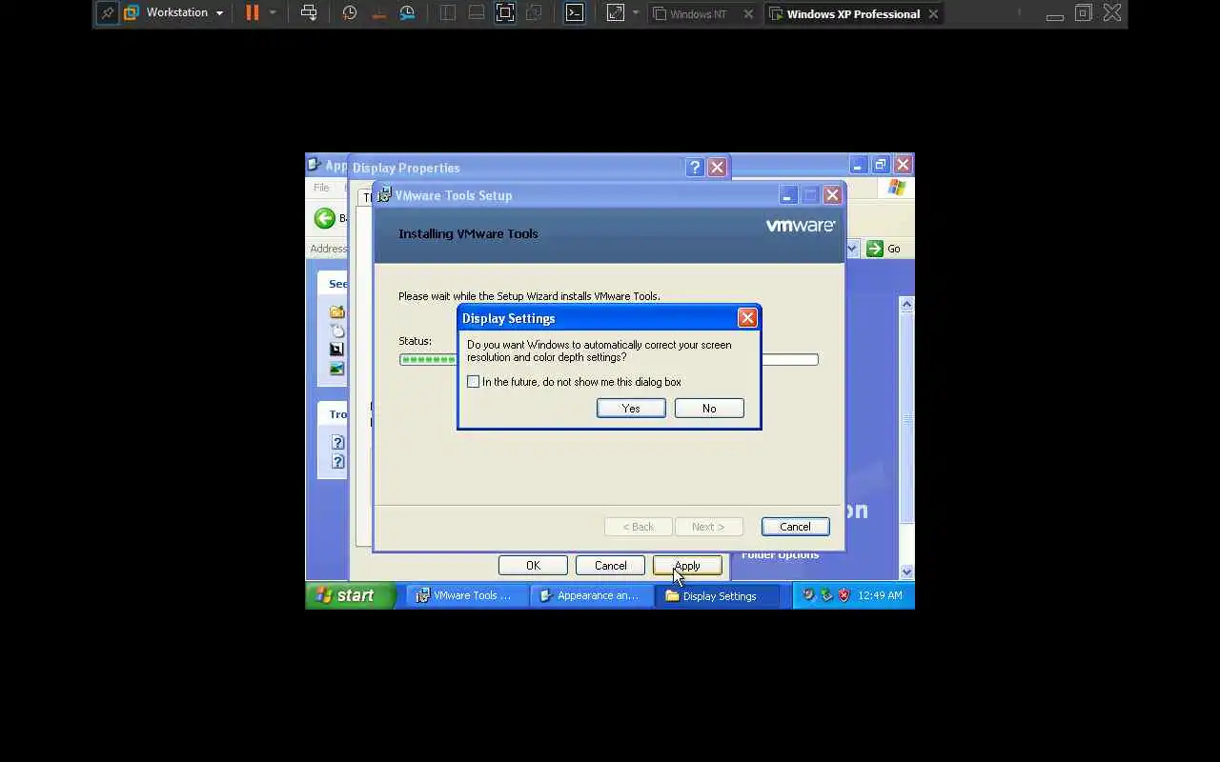Click Yes in Display Settings dialog
This screenshot has width=1220, height=762.
[x=631, y=408]
